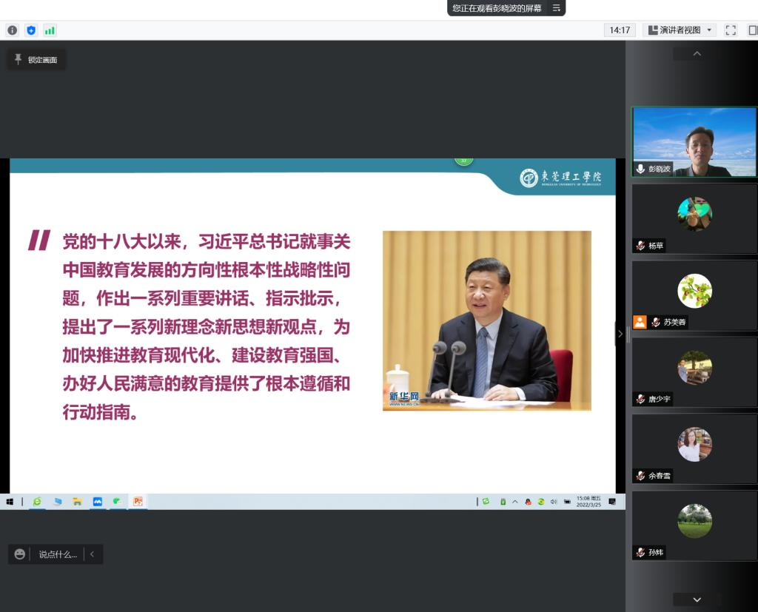Click 唐少宇's muted microphone icon
The width and height of the screenshot is (758, 612).
[640, 399]
